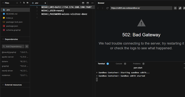Click the split editor layout icon

tap(83, 3)
